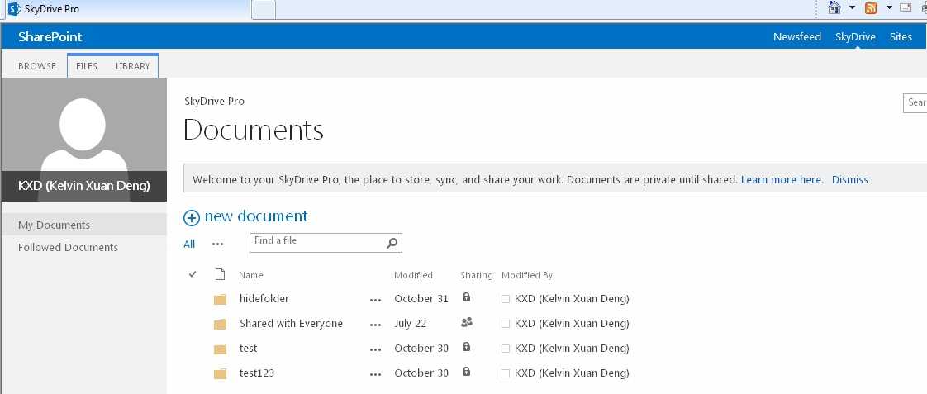Click the new document plus icon
Image resolution: width=927 pixels, height=394 pixels.
(x=192, y=218)
